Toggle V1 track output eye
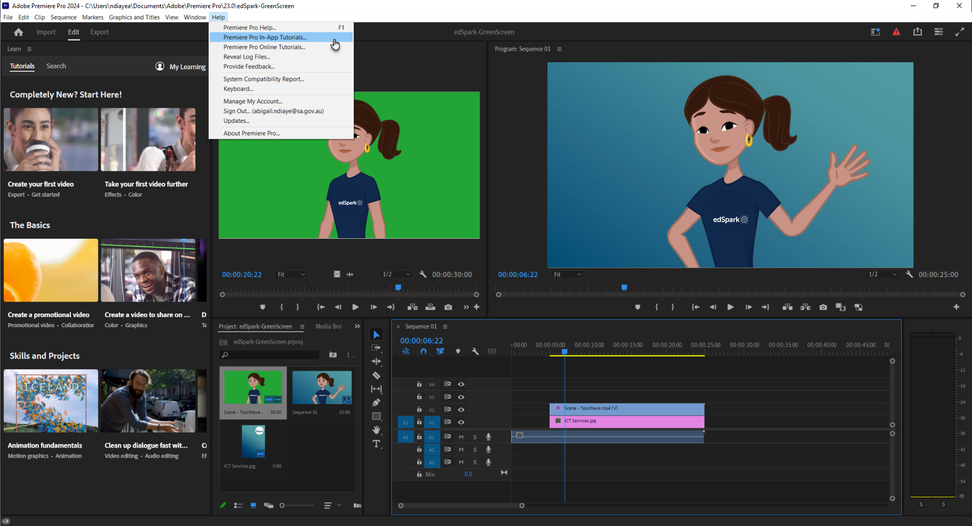Viewport: 972px width, 526px height. pos(461,422)
